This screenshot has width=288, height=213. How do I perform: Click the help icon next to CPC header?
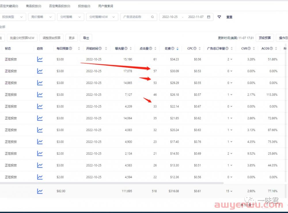point(195,49)
